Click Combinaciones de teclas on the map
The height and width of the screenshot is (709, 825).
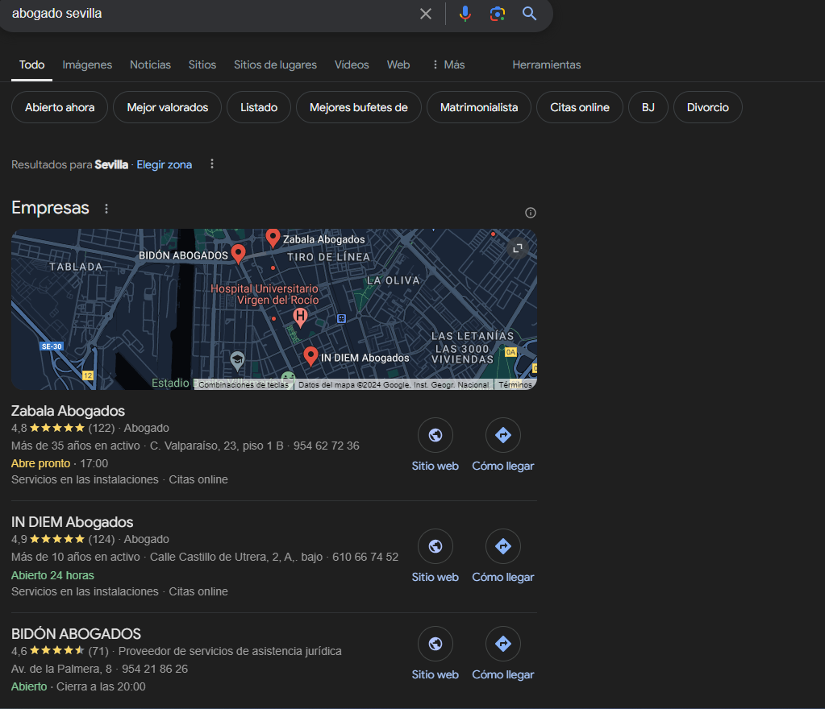[x=244, y=385]
